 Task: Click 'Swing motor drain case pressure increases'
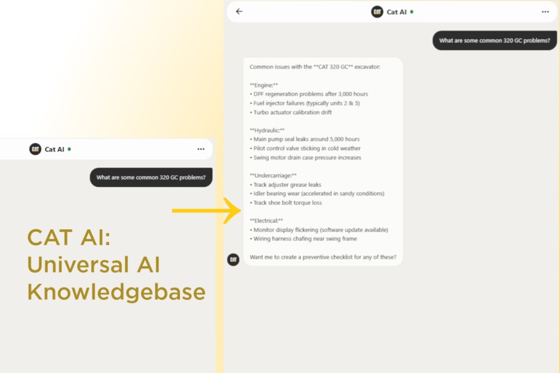305,158
